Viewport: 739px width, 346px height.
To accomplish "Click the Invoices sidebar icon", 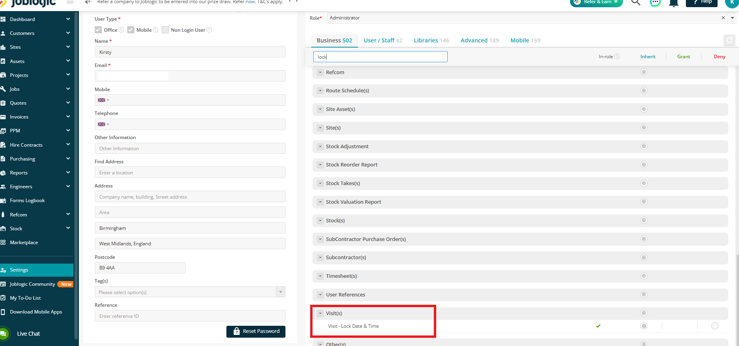I will click(3, 117).
